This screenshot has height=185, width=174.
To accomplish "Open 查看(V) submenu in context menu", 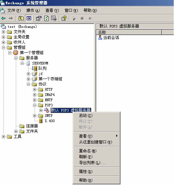I will (x=97, y=136).
